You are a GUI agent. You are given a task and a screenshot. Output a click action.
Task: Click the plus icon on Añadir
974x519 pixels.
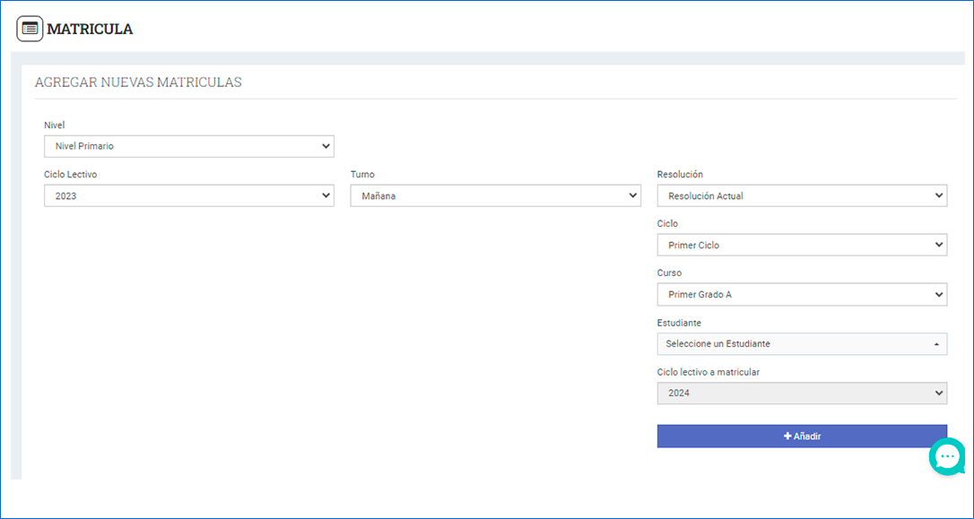pos(787,437)
